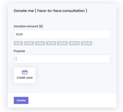123x112 pixels.
Task: Focus the Donation amount input field
Action: click(62, 34)
